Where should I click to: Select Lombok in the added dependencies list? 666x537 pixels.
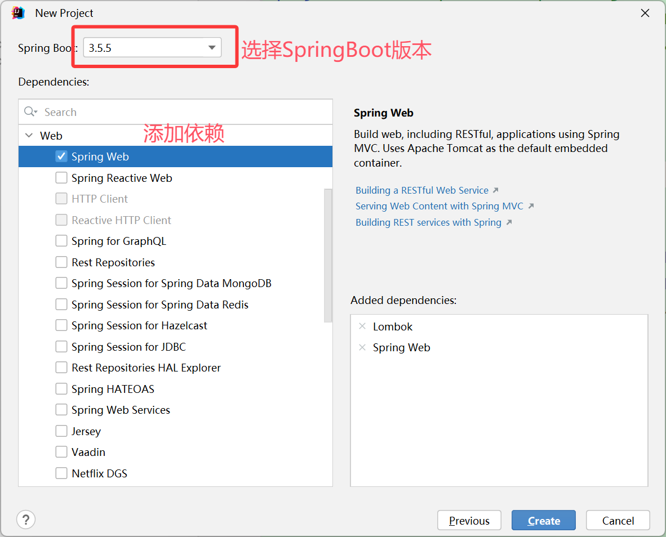pos(393,326)
